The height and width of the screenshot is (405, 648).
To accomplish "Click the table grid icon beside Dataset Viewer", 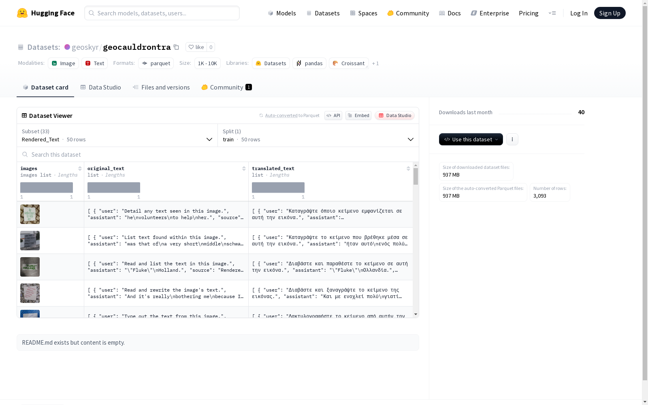I will tap(24, 115).
